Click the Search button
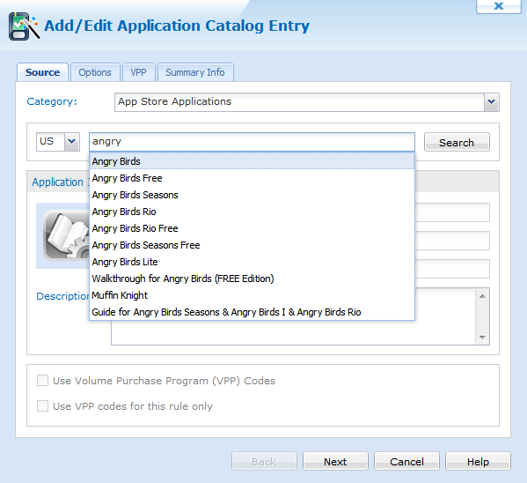 click(457, 142)
